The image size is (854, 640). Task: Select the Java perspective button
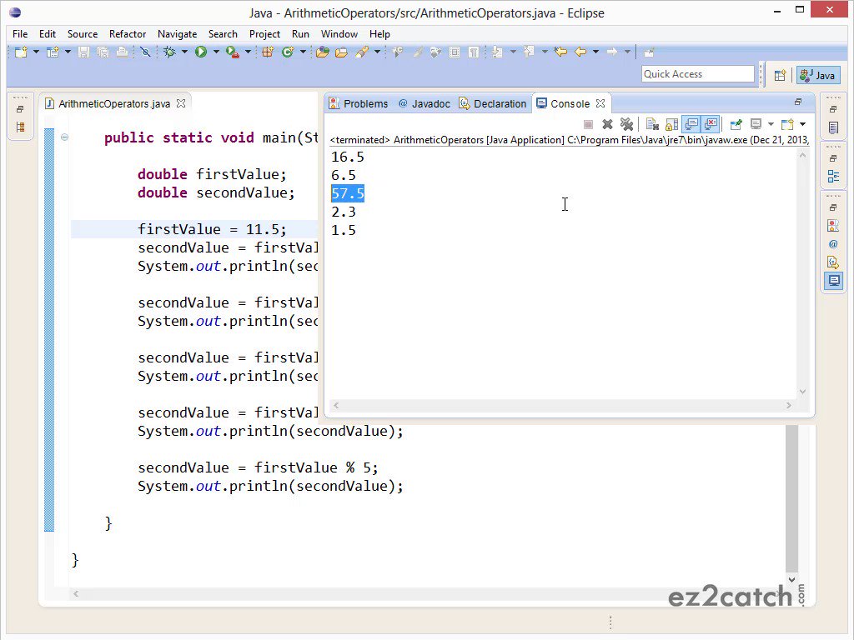point(818,75)
